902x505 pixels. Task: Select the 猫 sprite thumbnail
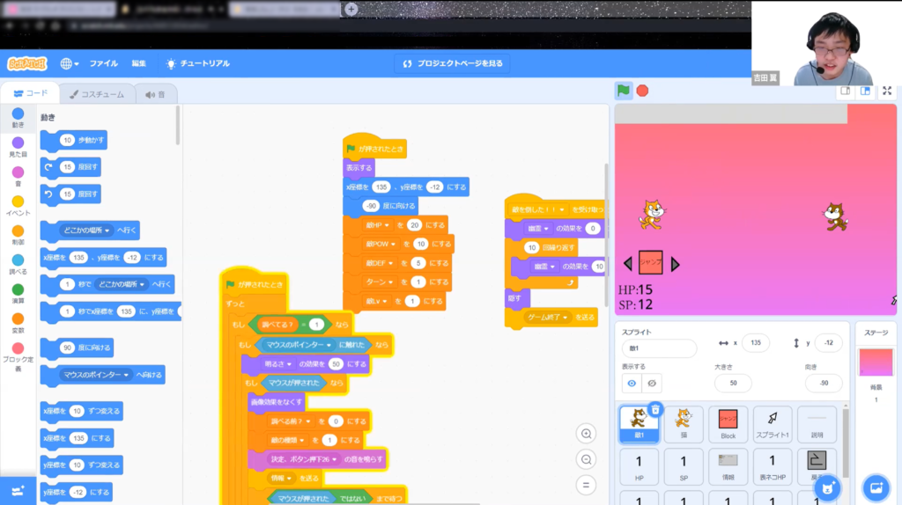pyautogui.click(x=684, y=424)
